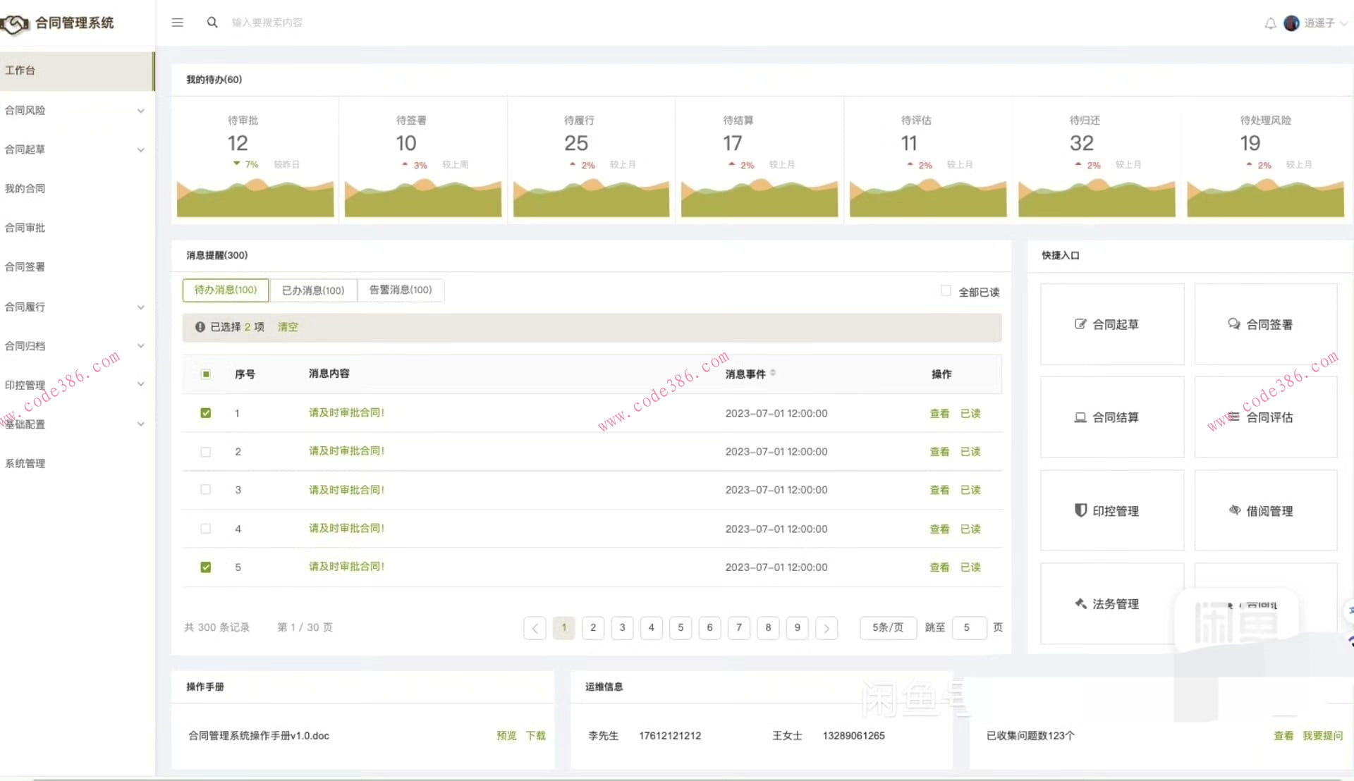The width and height of the screenshot is (1354, 781).
Task: Click the 合同起草 quick entry icon
Action: [x=1080, y=324]
